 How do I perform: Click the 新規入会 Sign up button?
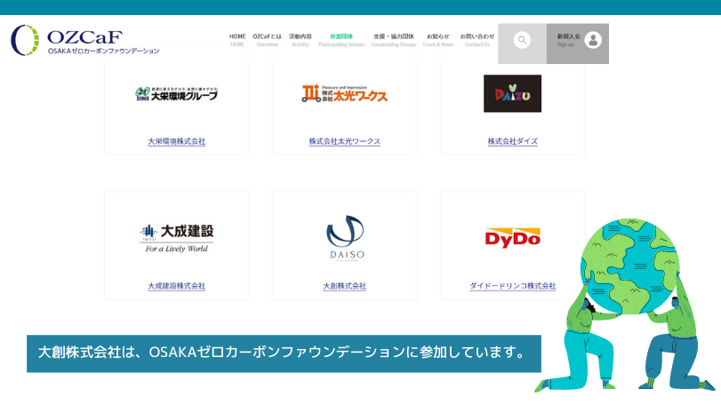[578, 44]
